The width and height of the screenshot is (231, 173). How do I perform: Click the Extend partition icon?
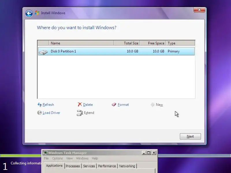(80, 113)
